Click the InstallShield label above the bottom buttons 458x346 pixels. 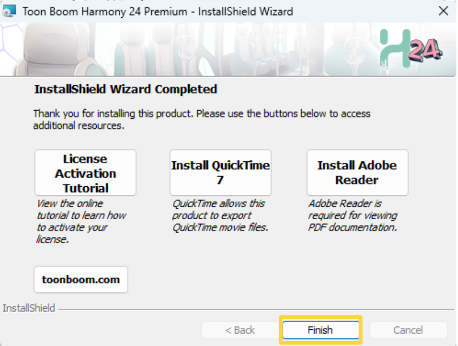(x=29, y=308)
